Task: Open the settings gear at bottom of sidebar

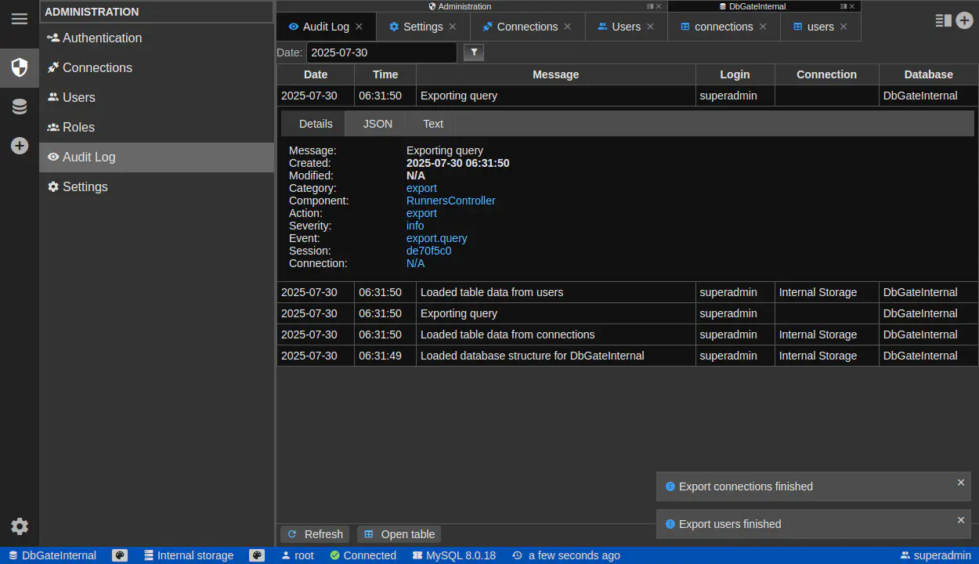Action: click(x=20, y=526)
